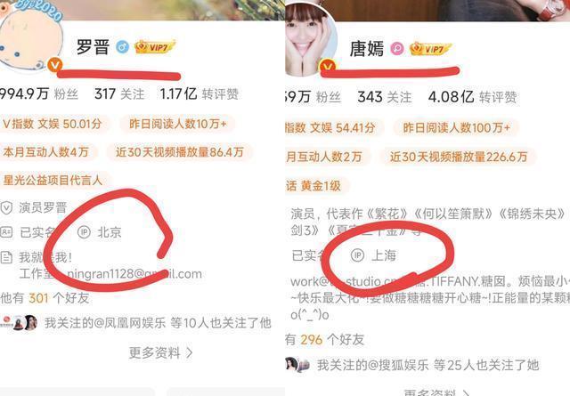Tap the 星光公益项目代言人 tag

53,180
